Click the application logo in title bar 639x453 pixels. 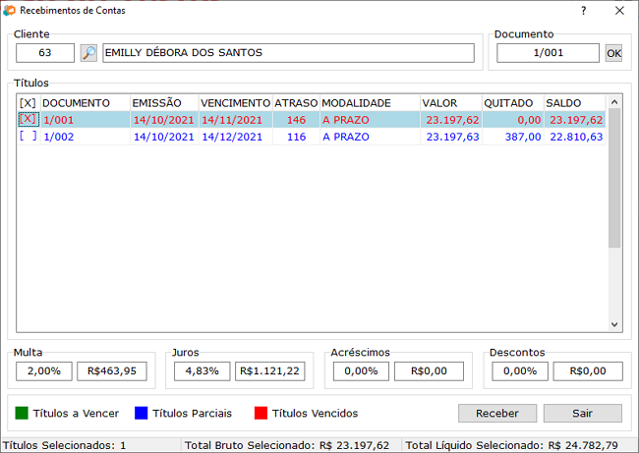pyautogui.click(x=9, y=10)
